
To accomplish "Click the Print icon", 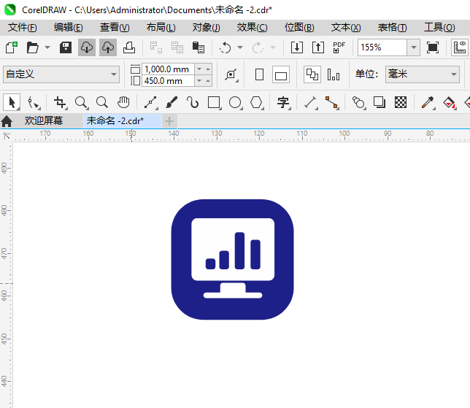I will coord(129,47).
